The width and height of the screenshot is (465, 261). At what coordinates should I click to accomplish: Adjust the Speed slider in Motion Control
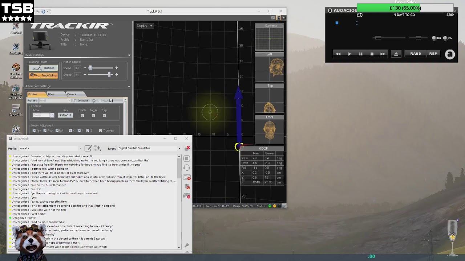point(101,68)
